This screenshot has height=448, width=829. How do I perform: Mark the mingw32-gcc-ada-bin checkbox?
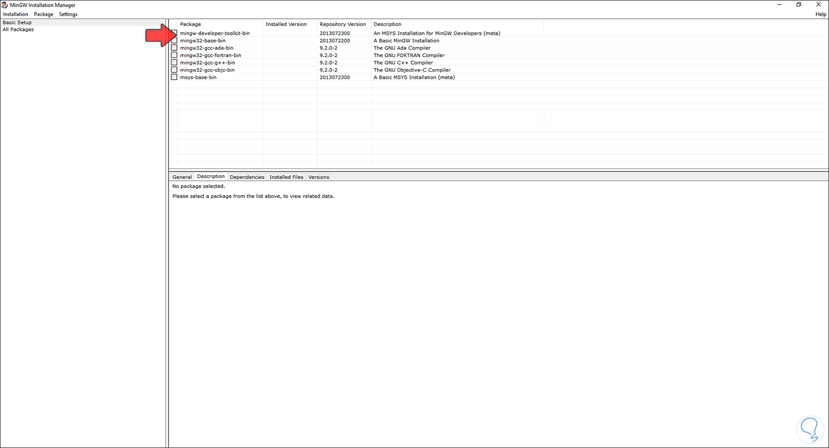click(174, 48)
